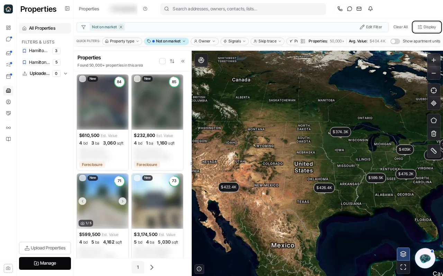
Task: Zoom out on the map
Action: click(x=434, y=73)
